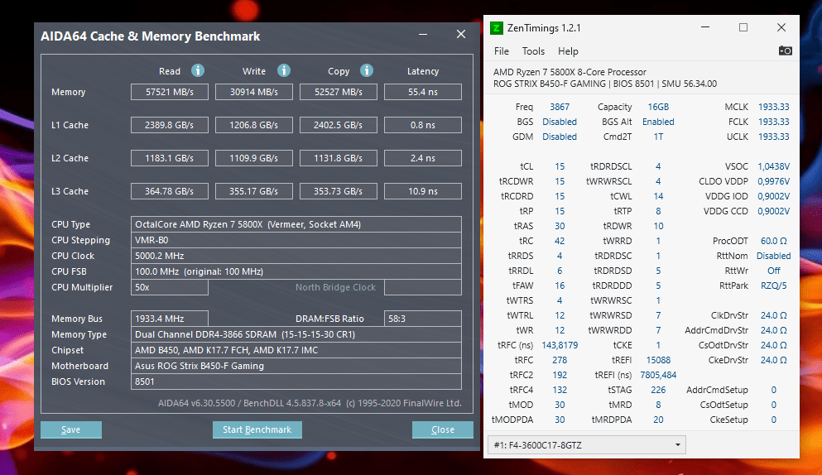Image resolution: width=822 pixels, height=475 pixels.
Task: Click the L3 Cache Write 355.17 GB/s field
Action: pos(254,191)
